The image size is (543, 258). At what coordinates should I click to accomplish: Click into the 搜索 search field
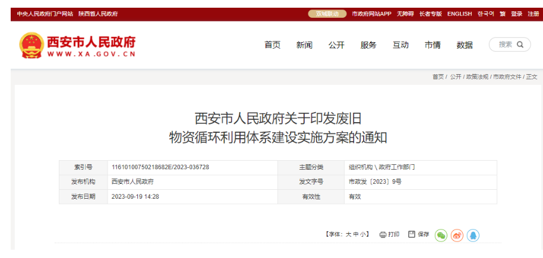point(505,44)
